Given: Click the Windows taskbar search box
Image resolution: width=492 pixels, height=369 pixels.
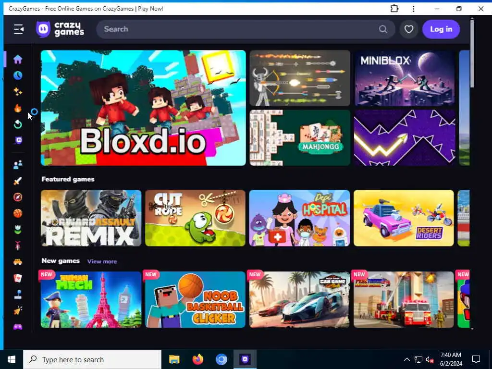Looking at the screenshot, I should (x=92, y=359).
